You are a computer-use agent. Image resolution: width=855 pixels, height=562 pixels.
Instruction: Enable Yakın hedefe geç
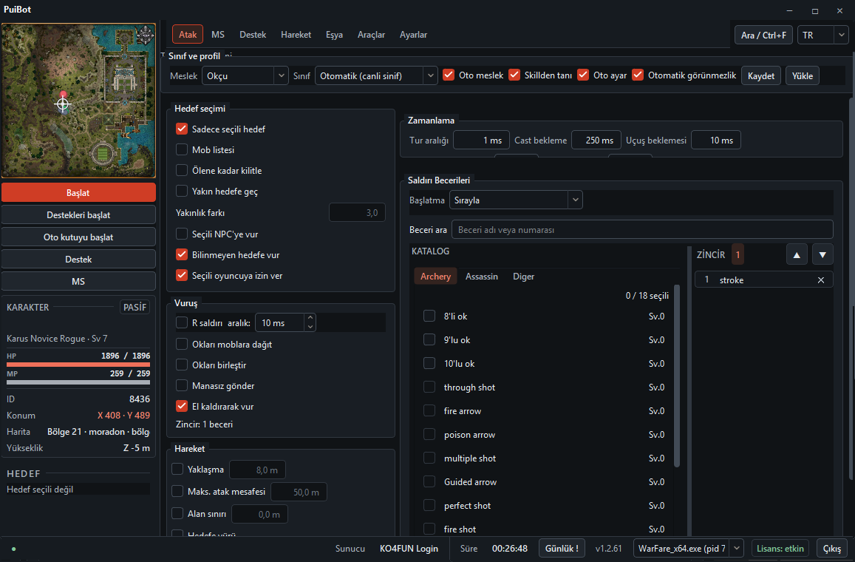coord(182,191)
